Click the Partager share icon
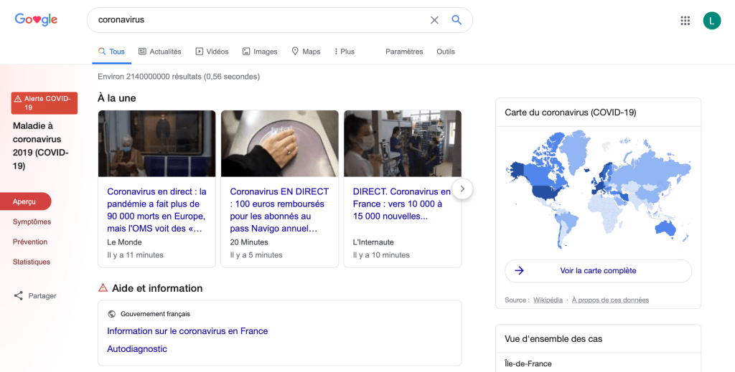Image resolution: width=735 pixels, height=372 pixels. (19, 295)
